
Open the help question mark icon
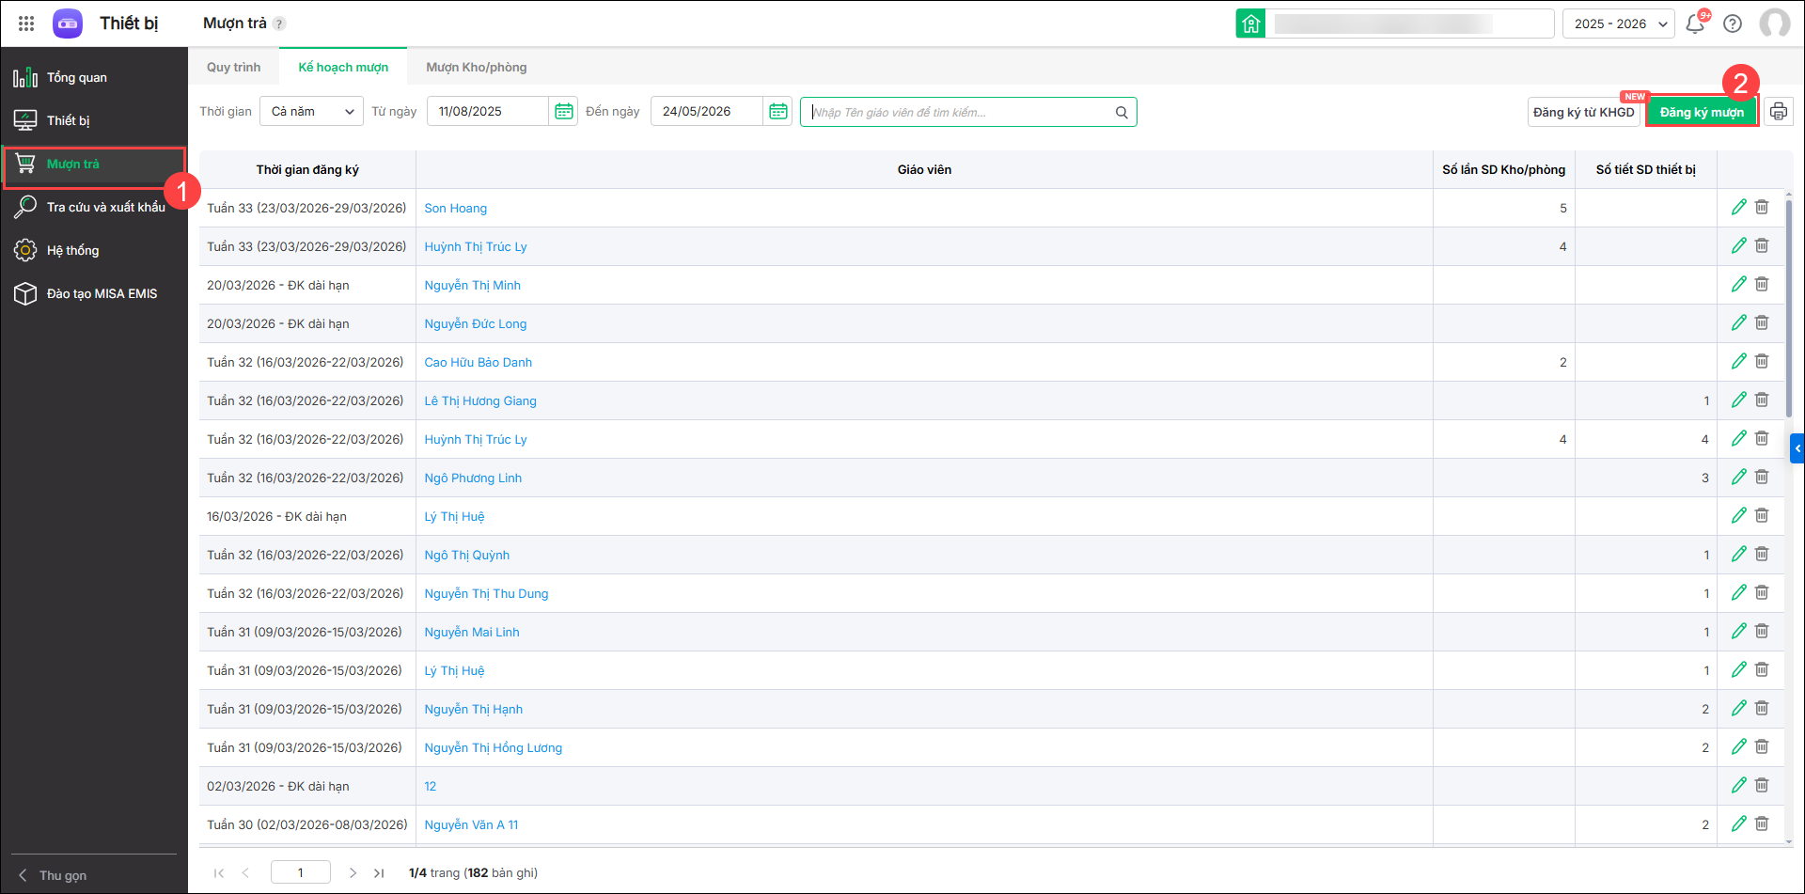pyautogui.click(x=1733, y=24)
